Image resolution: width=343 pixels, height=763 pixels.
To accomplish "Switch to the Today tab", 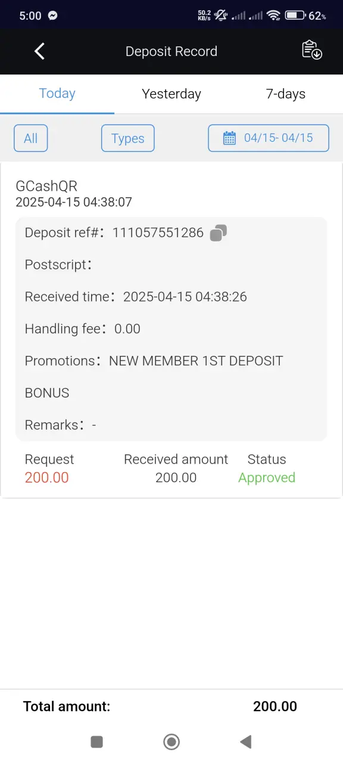I will (x=57, y=94).
